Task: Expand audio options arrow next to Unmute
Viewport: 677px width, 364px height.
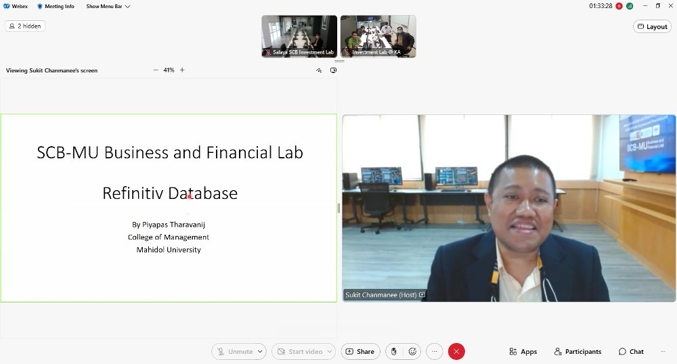Action: [261, 352]
